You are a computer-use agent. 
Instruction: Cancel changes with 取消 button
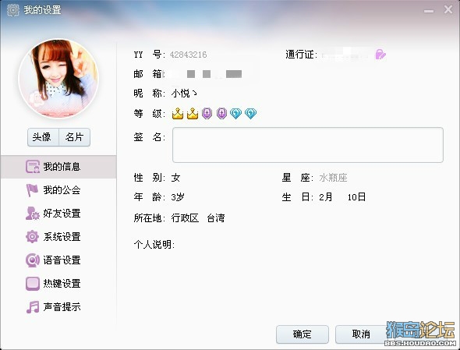pos(361,334)
